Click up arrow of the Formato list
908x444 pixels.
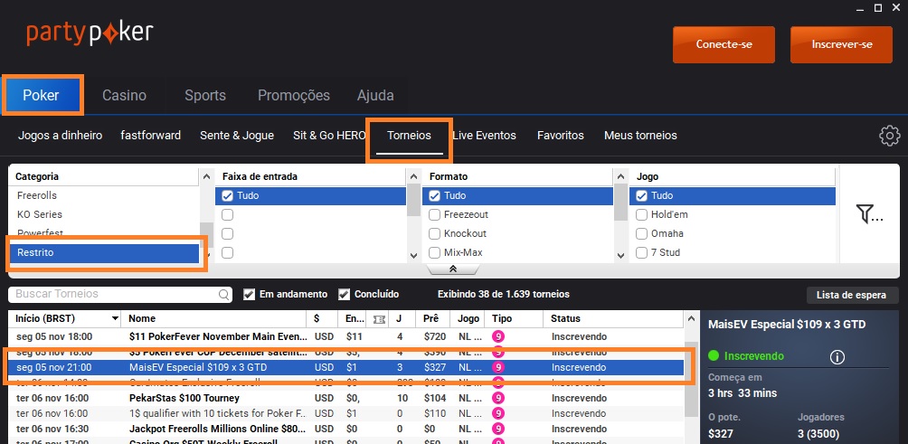[x=620, y=176]
